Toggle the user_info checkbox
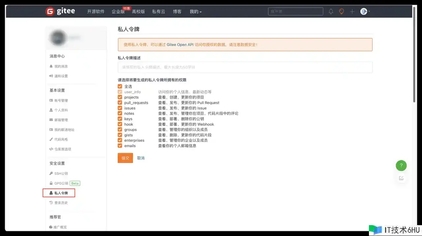This screenshot has height=236, width=422. click(x=120, y=92)
